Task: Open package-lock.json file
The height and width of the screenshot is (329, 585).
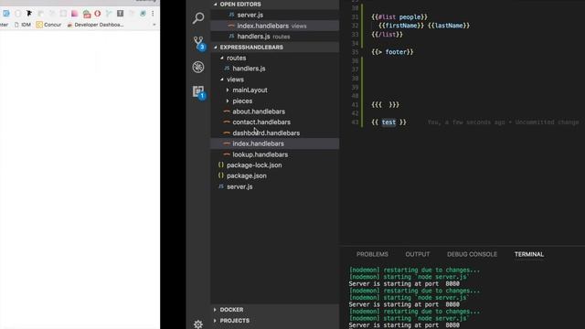Action: click(275, 164)
